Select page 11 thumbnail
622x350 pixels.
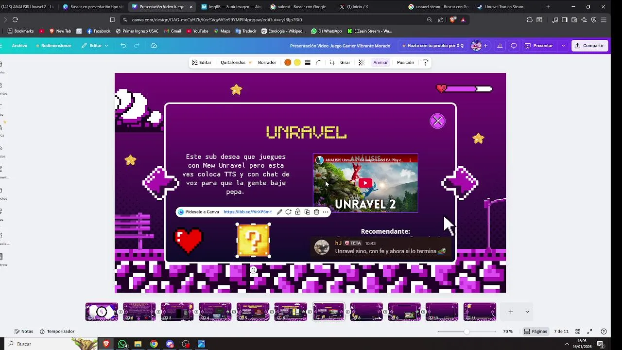click(480, 312)
